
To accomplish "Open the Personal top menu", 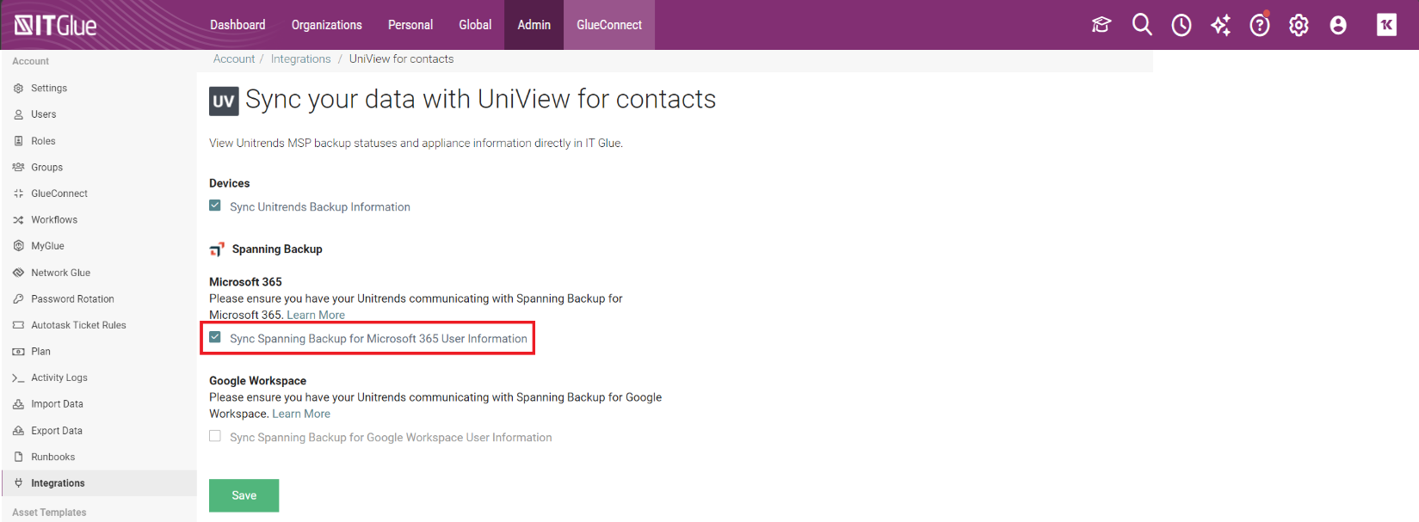I will click(x=410, y=25).
